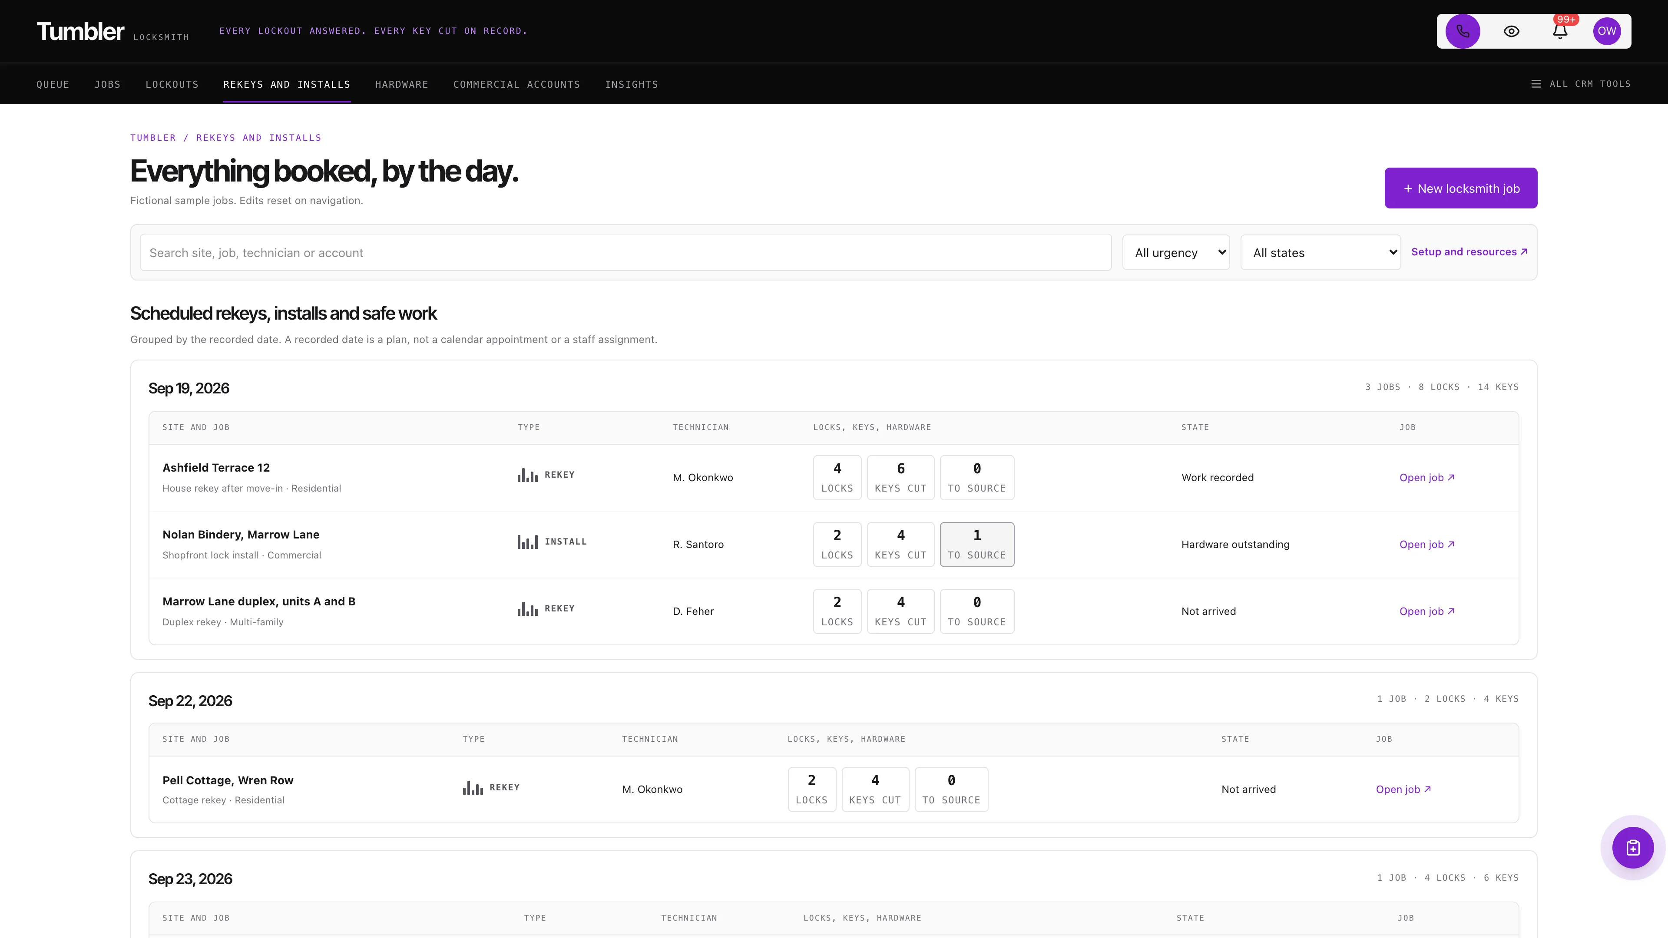Screen dimensions: 1668x938
Task: Click the Tumbler breadcrumb link
Action: pos(153,138)
